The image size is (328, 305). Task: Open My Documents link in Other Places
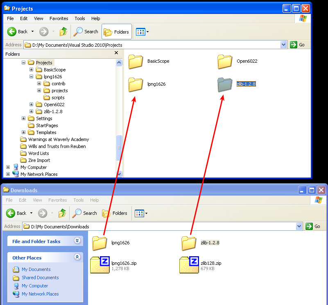pyautogui.click(x=36, y=269)
